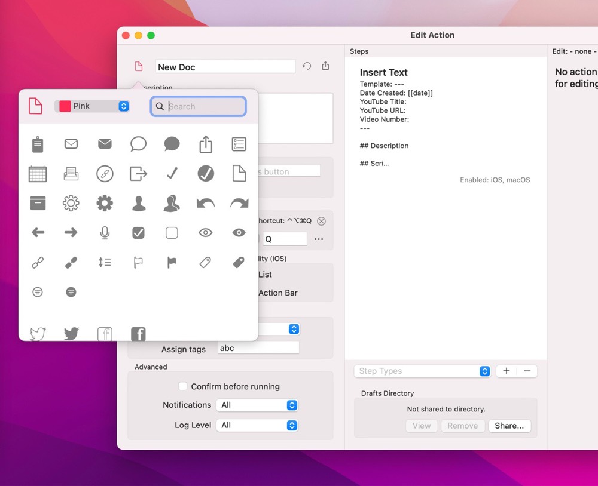
Task: Focus the icon Search field
Action: point(199,106)
